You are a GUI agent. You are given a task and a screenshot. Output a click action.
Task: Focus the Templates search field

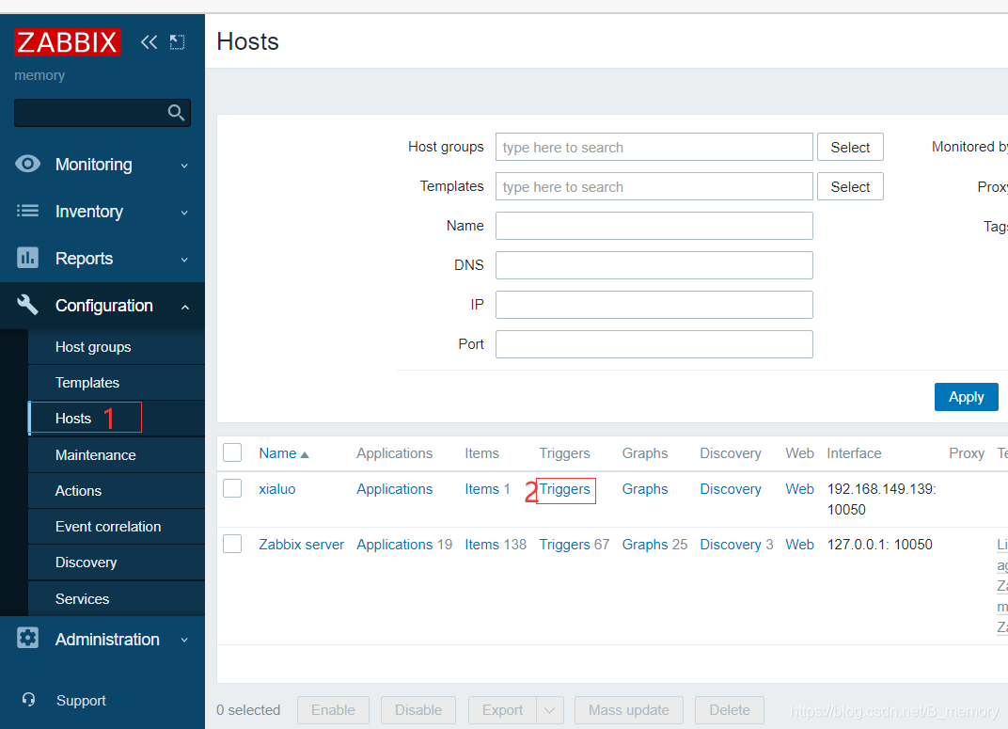pyautogui.click(x=654, y=187)
